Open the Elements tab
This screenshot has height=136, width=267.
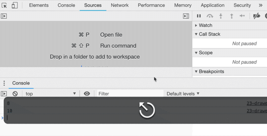point(39,5)
